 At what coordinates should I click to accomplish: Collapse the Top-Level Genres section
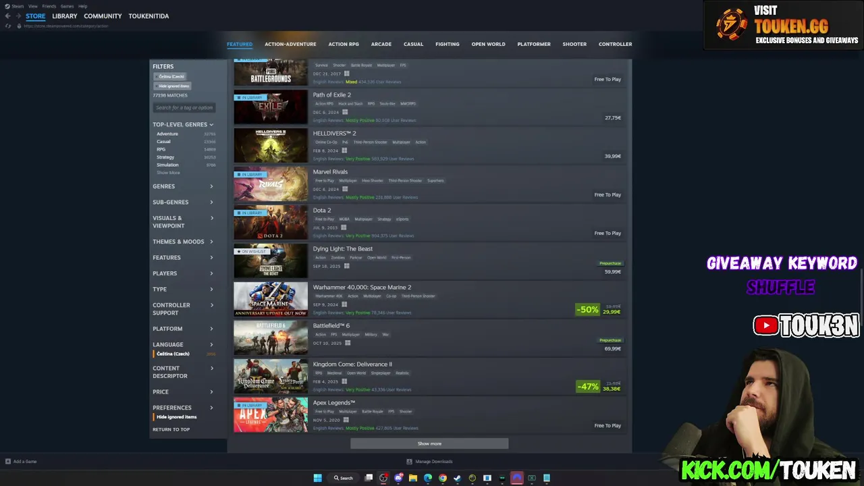(183, 124)
